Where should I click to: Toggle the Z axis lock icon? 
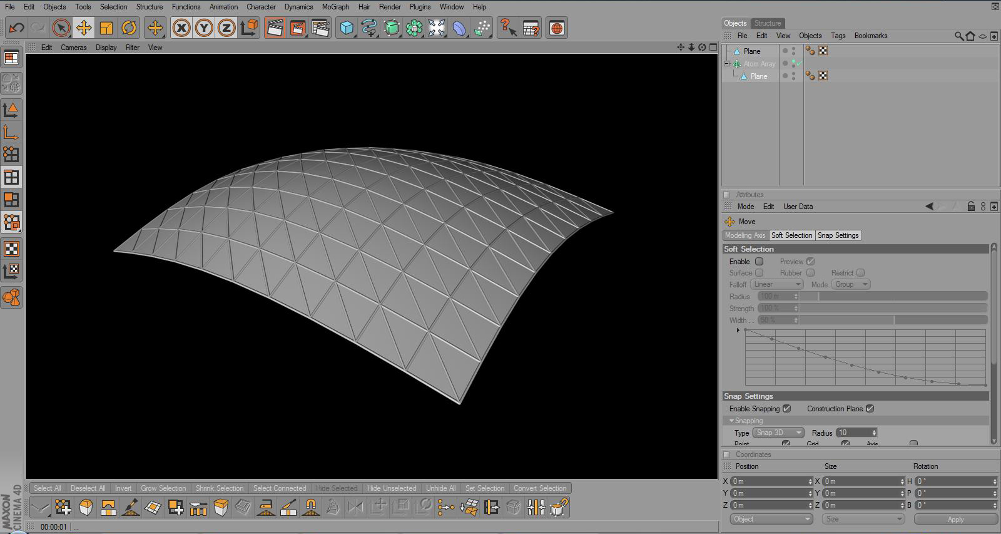pyautogui.click(x=226, y=28)
